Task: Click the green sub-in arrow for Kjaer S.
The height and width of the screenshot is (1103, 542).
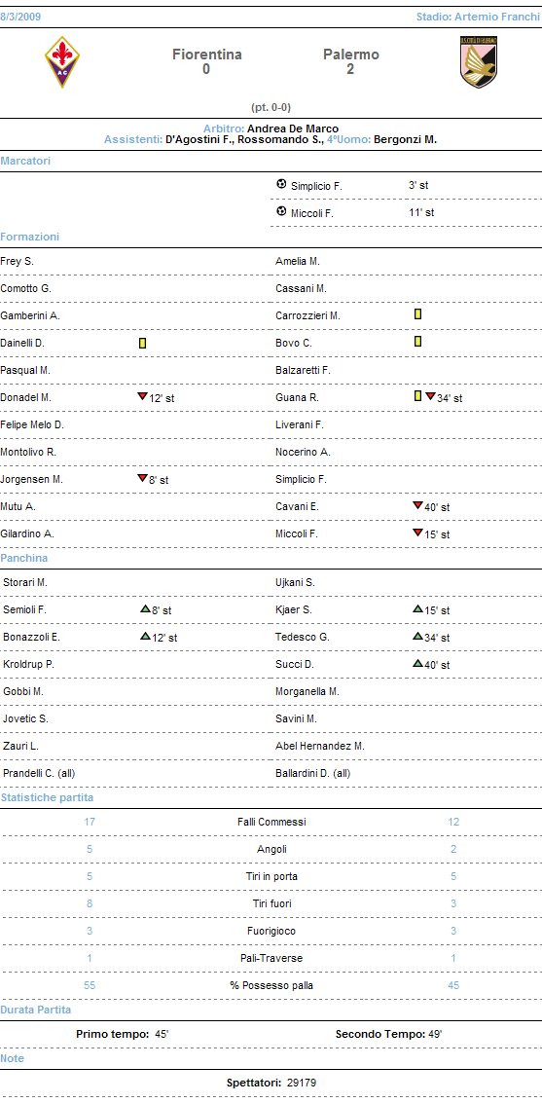Action: [x=417, y=608]
